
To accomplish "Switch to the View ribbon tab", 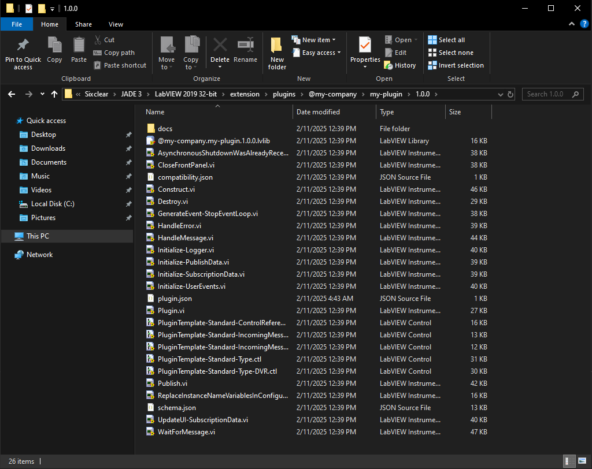I will tap(116, 24).
